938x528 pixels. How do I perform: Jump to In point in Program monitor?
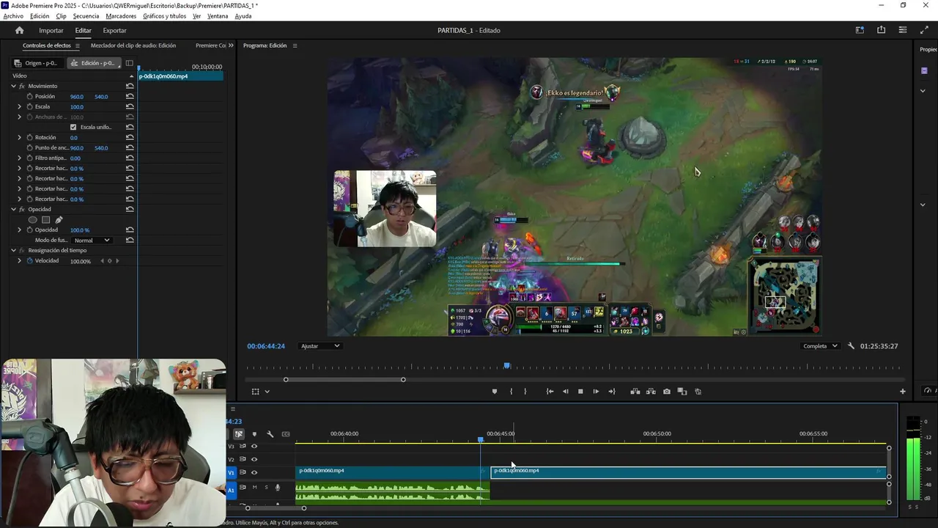click(550, 392)
